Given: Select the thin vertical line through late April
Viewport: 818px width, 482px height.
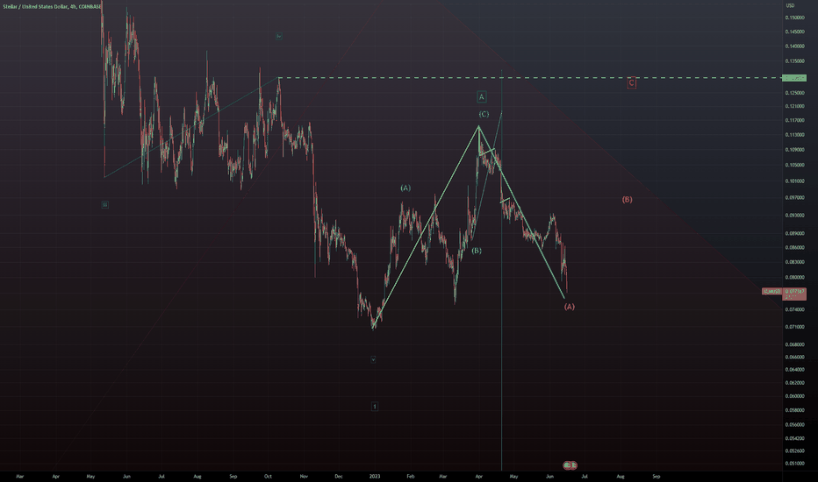Looking at the screenshot, I should [x=501, y=271].
